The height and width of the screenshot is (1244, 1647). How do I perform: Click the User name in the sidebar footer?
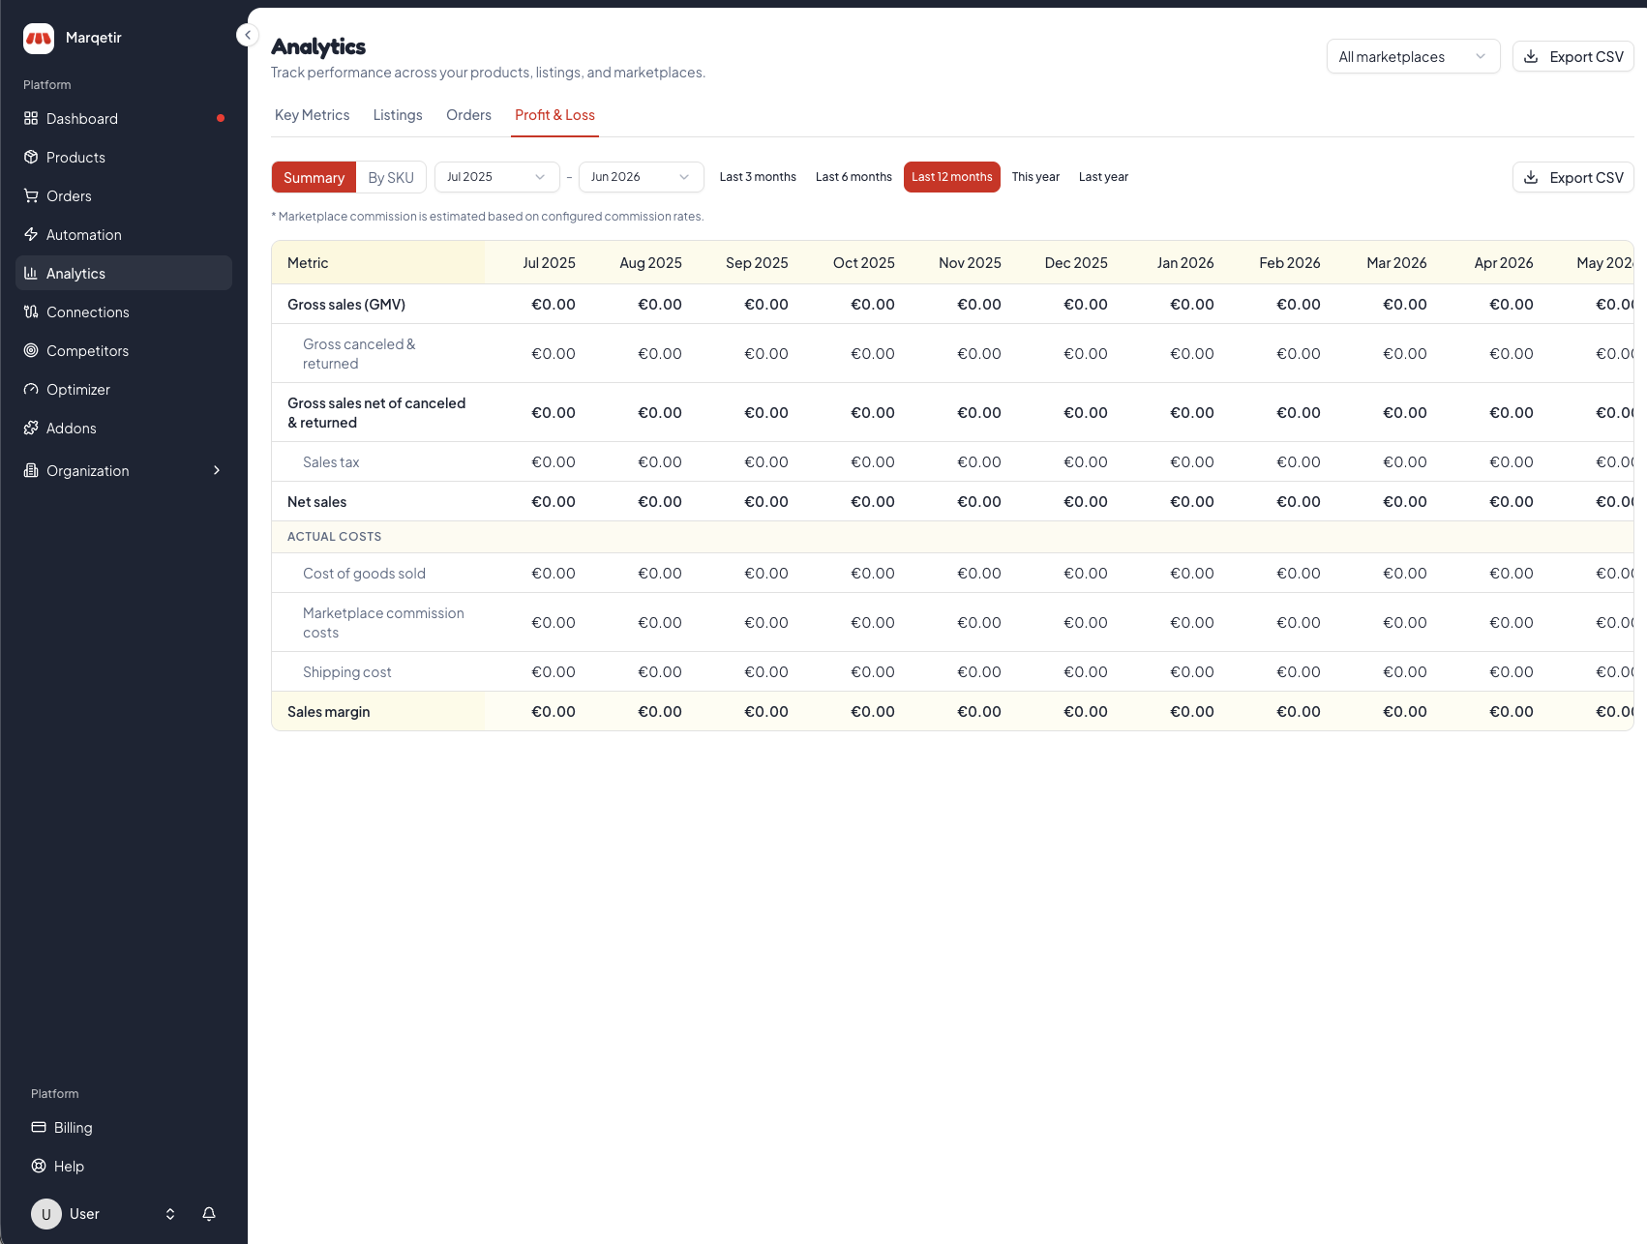pos(84,1214)
